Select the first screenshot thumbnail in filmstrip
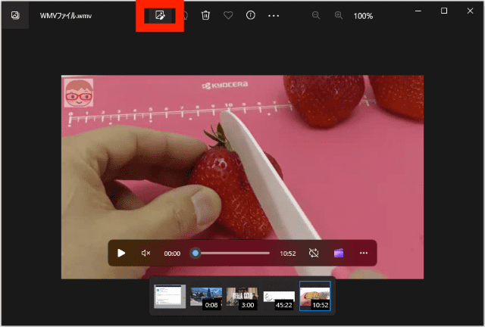This screenshot has height=327, width=485. pyautogui.click(x=170, y=296)
